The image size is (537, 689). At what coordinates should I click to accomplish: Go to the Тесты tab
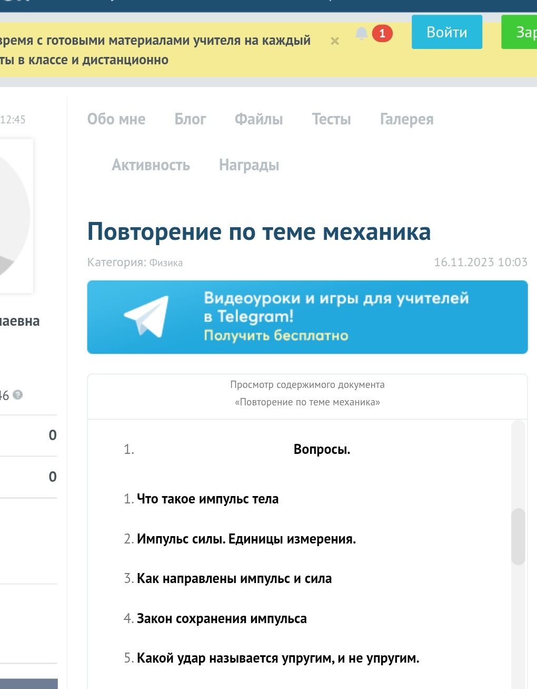[x=331, y=119]
